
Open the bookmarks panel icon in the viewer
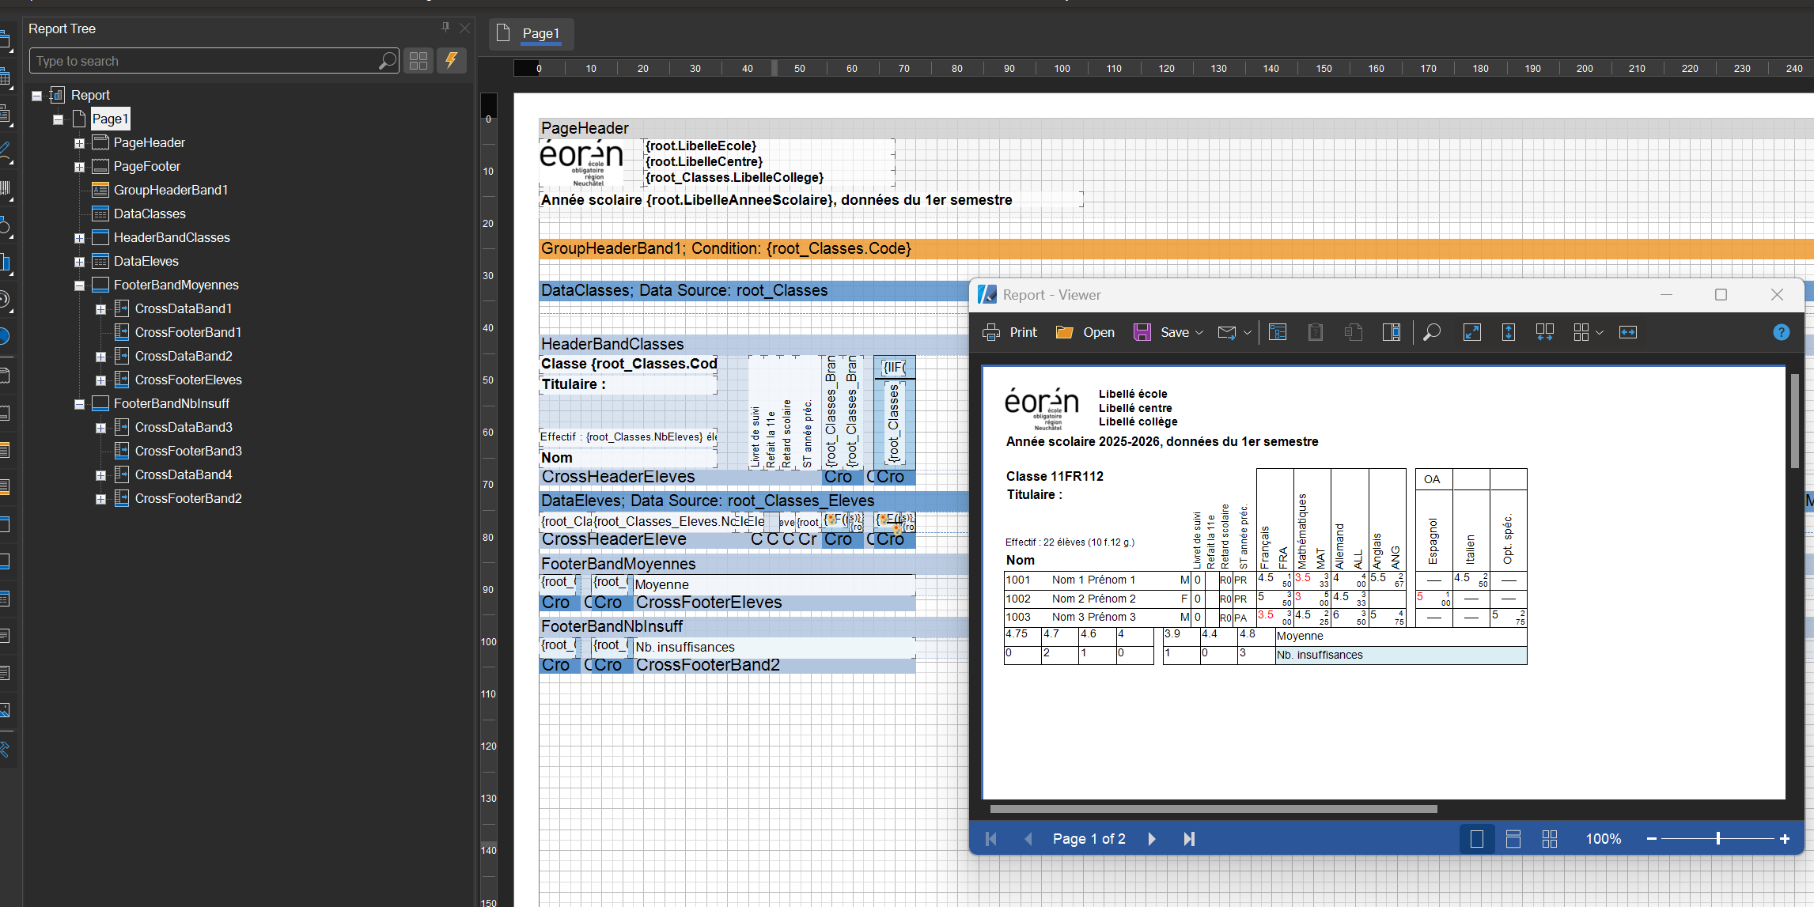click(1278, 332)
